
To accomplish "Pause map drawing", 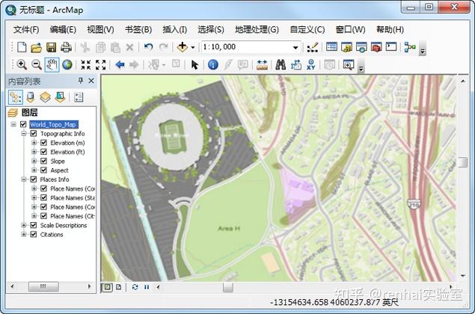I will (147, 287).
